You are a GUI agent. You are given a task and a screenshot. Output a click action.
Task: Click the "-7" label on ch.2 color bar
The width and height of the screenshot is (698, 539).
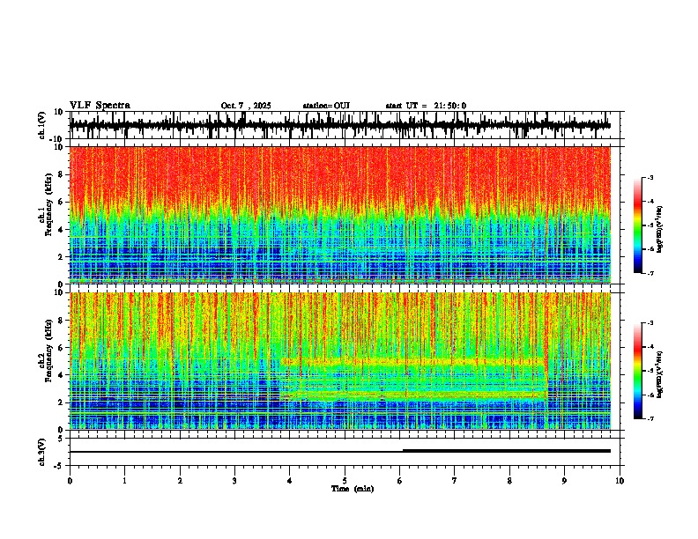point(650,419)
